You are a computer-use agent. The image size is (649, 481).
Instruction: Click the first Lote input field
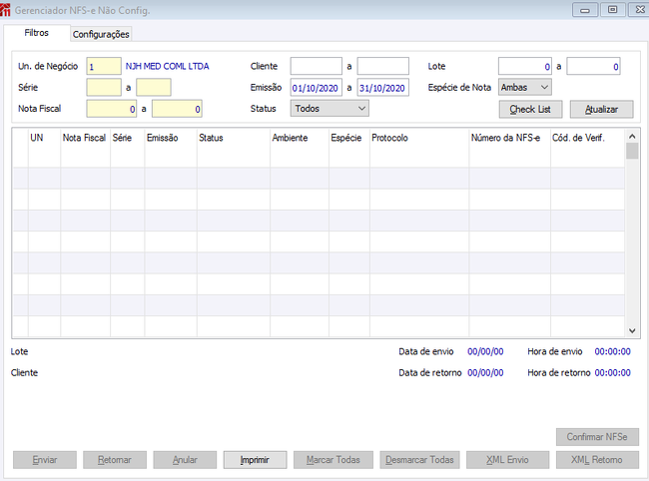point(525,66)
